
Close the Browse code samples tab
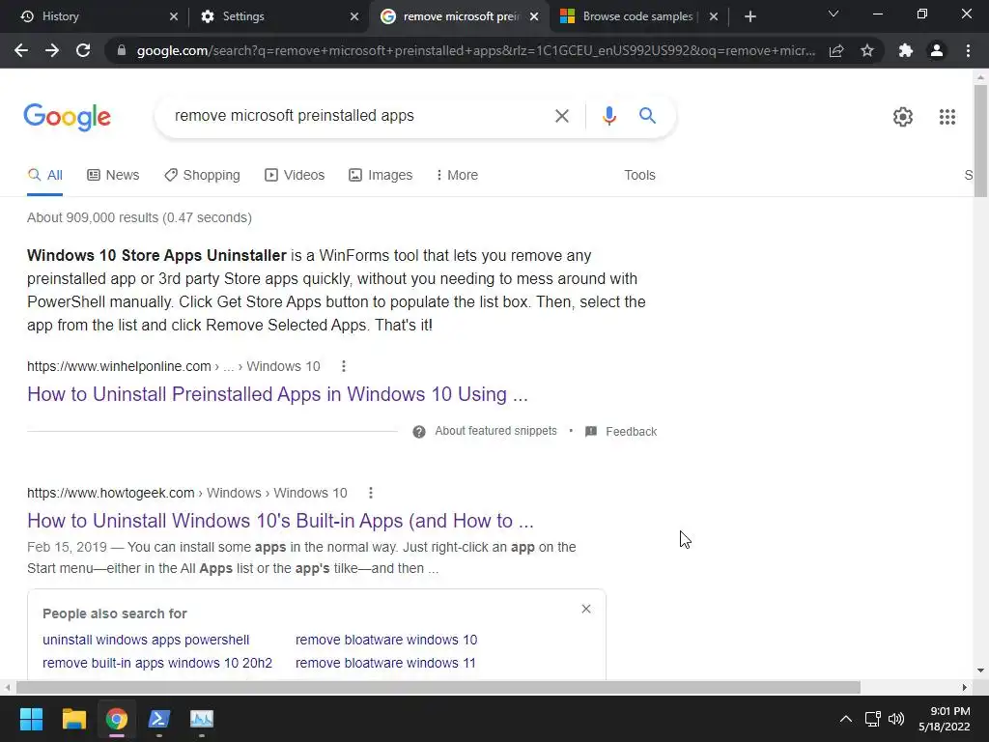pyautogui.click(x=714, y=16)
